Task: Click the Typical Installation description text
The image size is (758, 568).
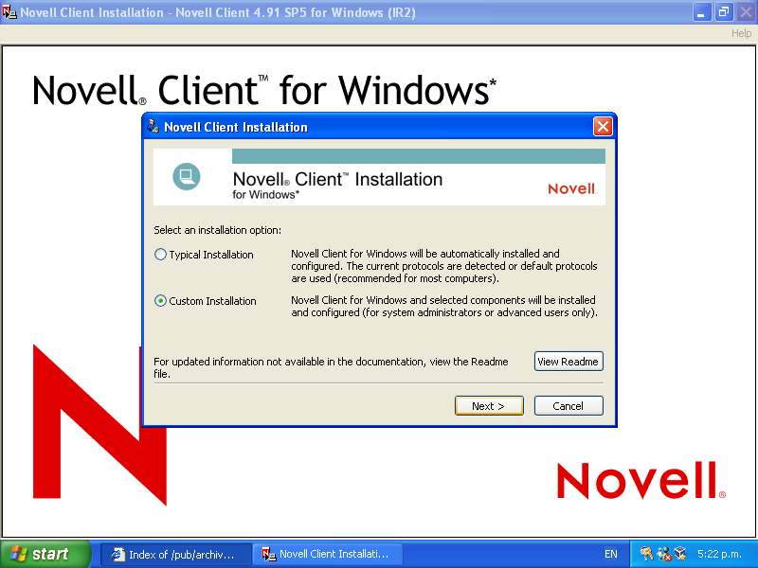Action: 443,266
